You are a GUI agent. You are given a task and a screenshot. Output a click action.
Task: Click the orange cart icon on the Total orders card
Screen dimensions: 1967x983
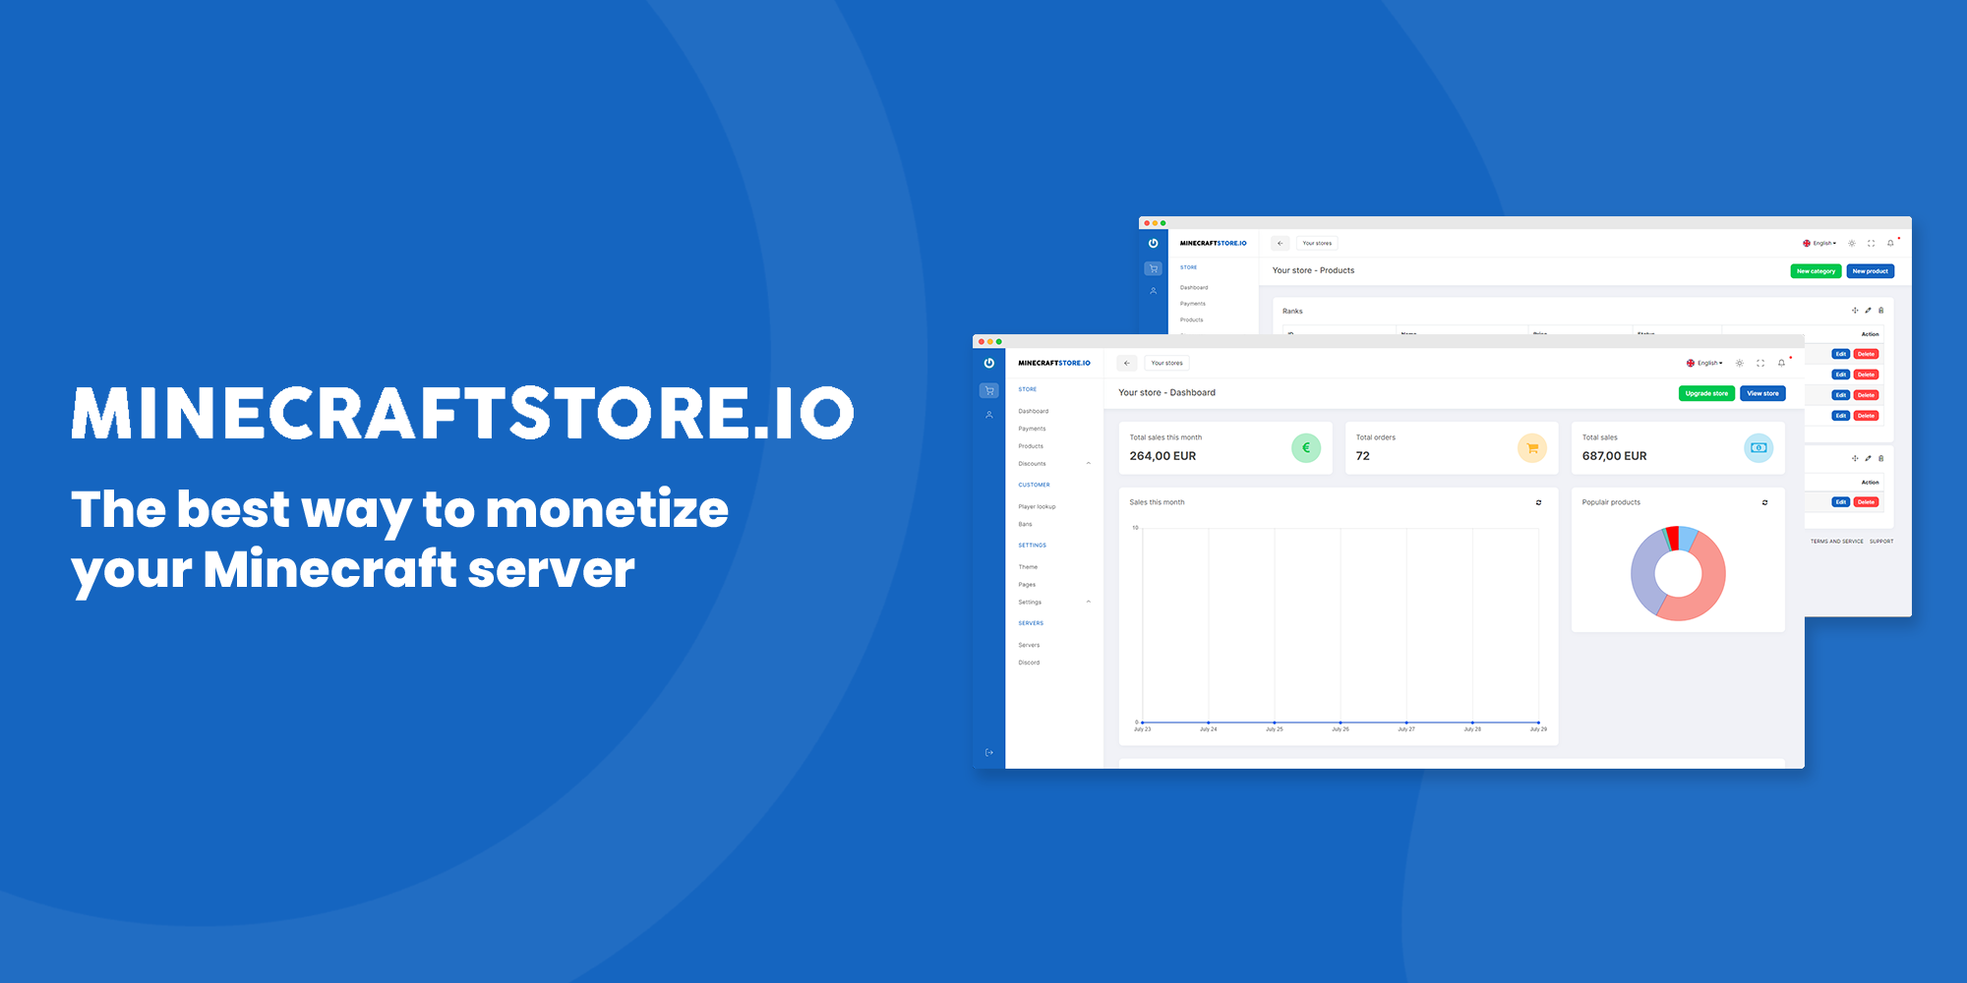click(1532, 448)
